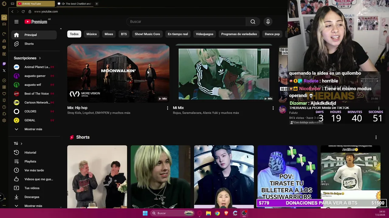Open the Mi Mix thumbnail
The width and height of the screenshot is (389, 218).
(224, 74)
